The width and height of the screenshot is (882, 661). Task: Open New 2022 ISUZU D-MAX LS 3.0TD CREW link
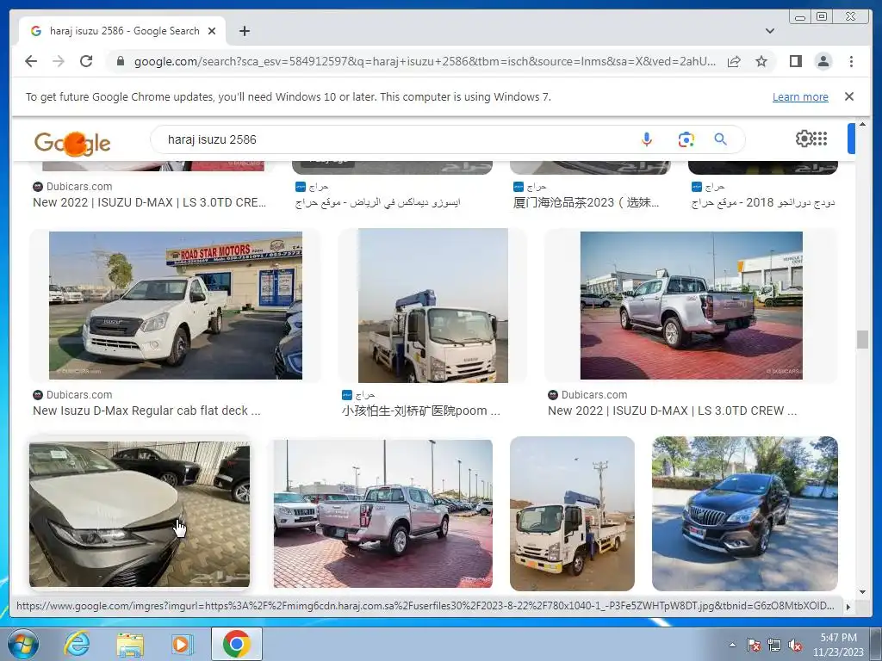click(x=672, y=411)
